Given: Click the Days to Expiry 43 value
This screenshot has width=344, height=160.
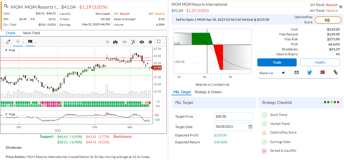Looking at the screenshot, I should pos(338,54).
